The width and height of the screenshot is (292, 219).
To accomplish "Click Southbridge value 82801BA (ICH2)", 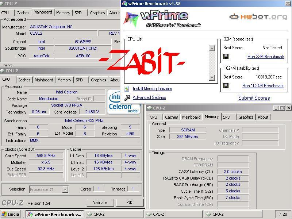I will point(83,48).
